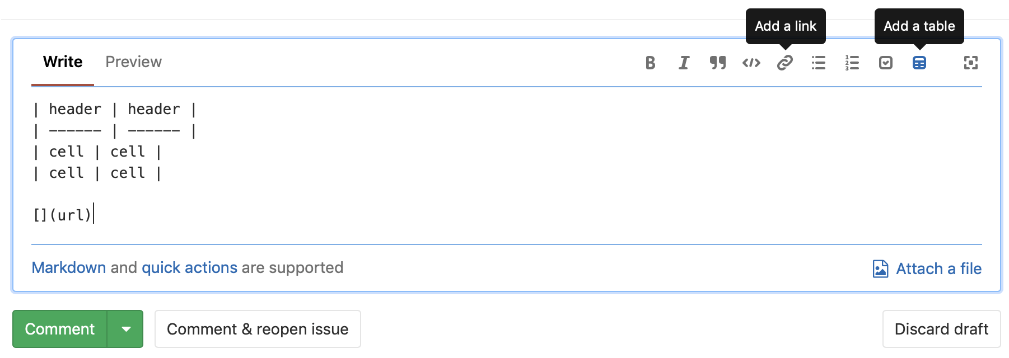Add a table using the table icon

[919, 63]
